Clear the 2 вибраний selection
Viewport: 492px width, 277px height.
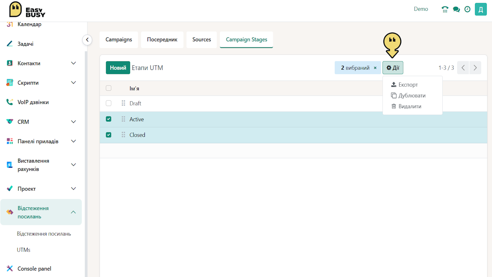click(x=375, y=68)
